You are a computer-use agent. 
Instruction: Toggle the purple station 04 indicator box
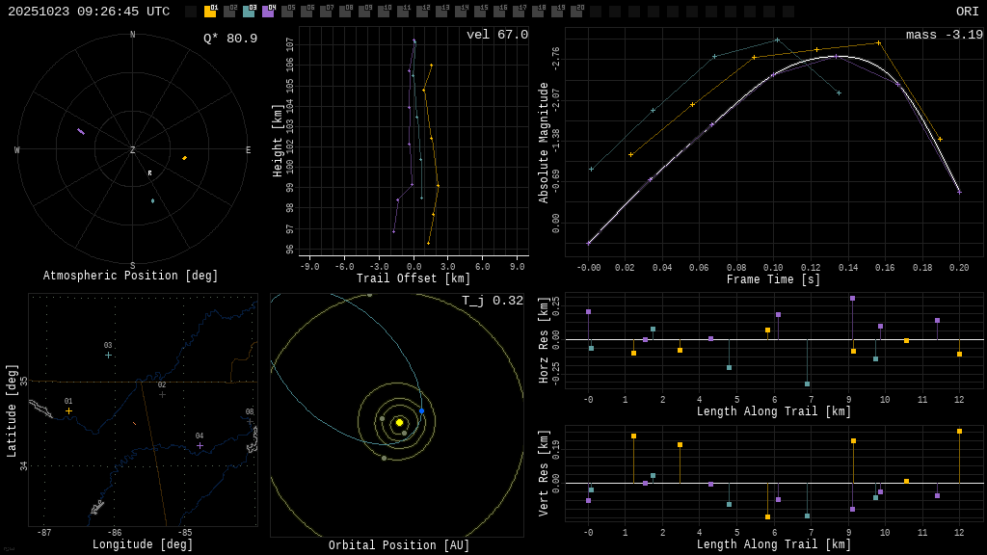click(268, 13)
